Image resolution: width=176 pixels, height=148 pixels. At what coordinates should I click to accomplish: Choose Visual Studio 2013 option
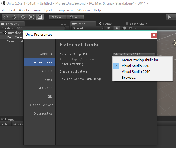(x=142, y=66)
